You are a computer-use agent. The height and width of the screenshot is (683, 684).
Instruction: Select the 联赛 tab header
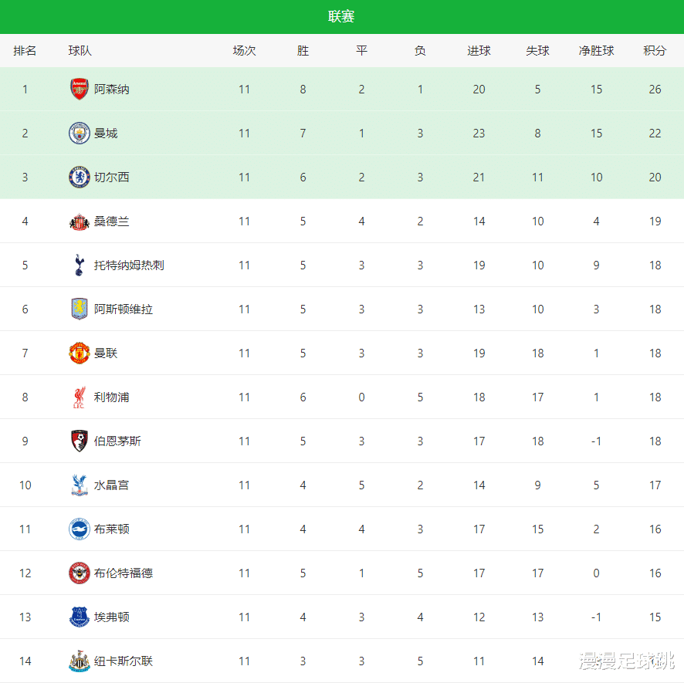pos(341,17)
